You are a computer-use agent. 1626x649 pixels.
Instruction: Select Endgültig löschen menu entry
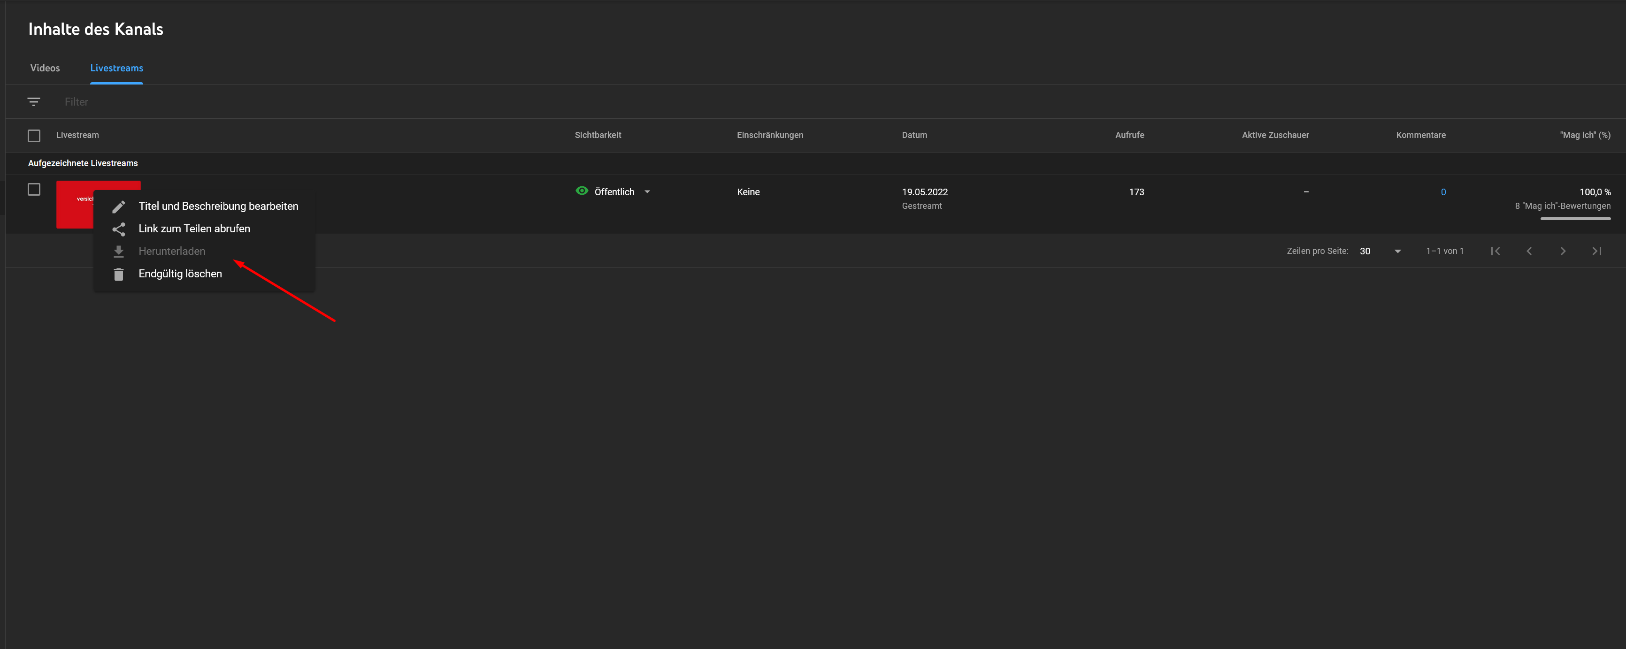(180, 274)
